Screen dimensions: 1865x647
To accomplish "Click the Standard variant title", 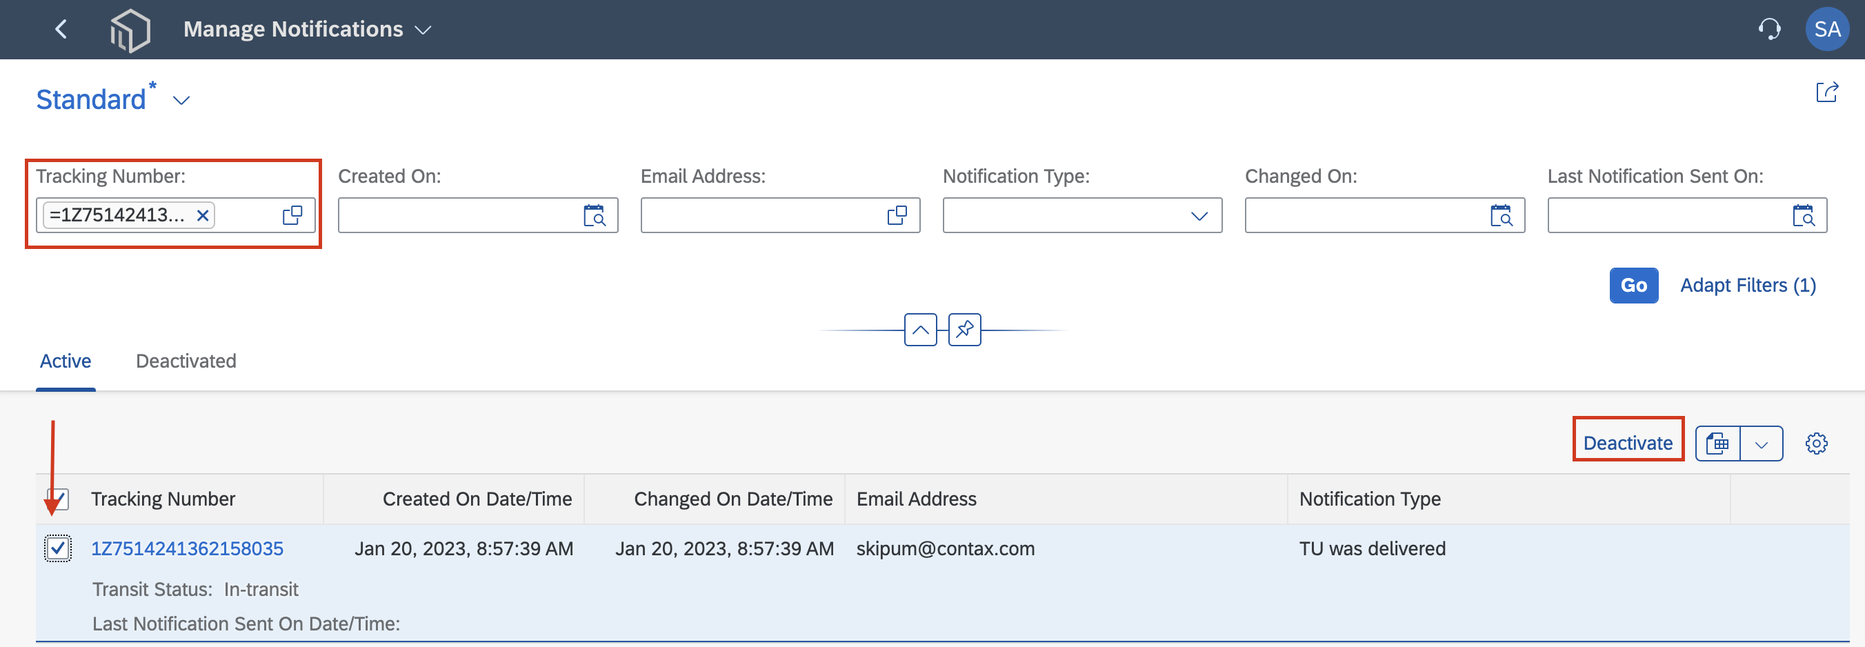I will pyautogui.click(x=91, y=100).
